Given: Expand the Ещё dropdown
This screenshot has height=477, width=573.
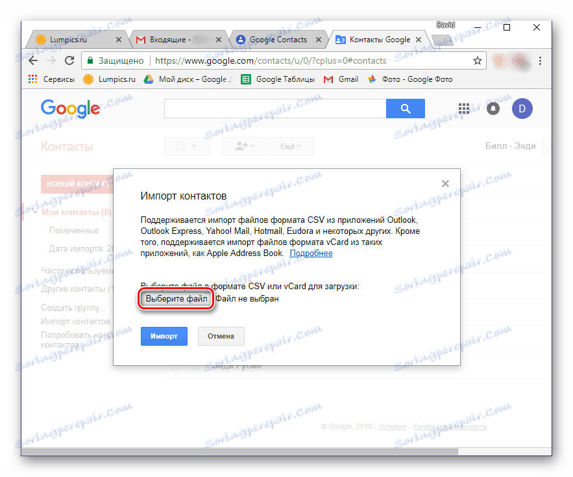Looking at the screenshot, I should (x=291, y=146).
